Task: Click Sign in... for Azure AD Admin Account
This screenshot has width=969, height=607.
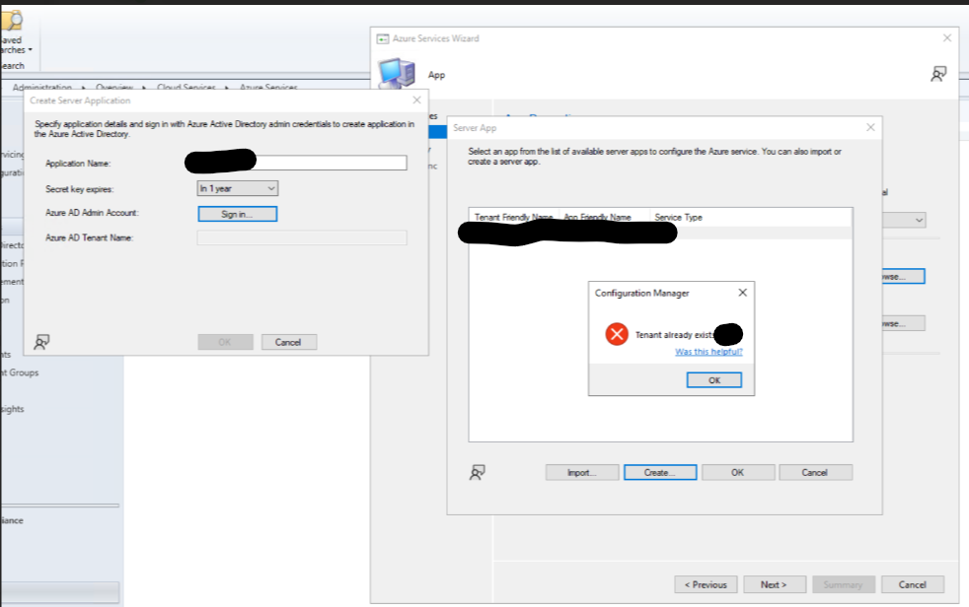Action: pyautogui.click(x=237, y=214)
